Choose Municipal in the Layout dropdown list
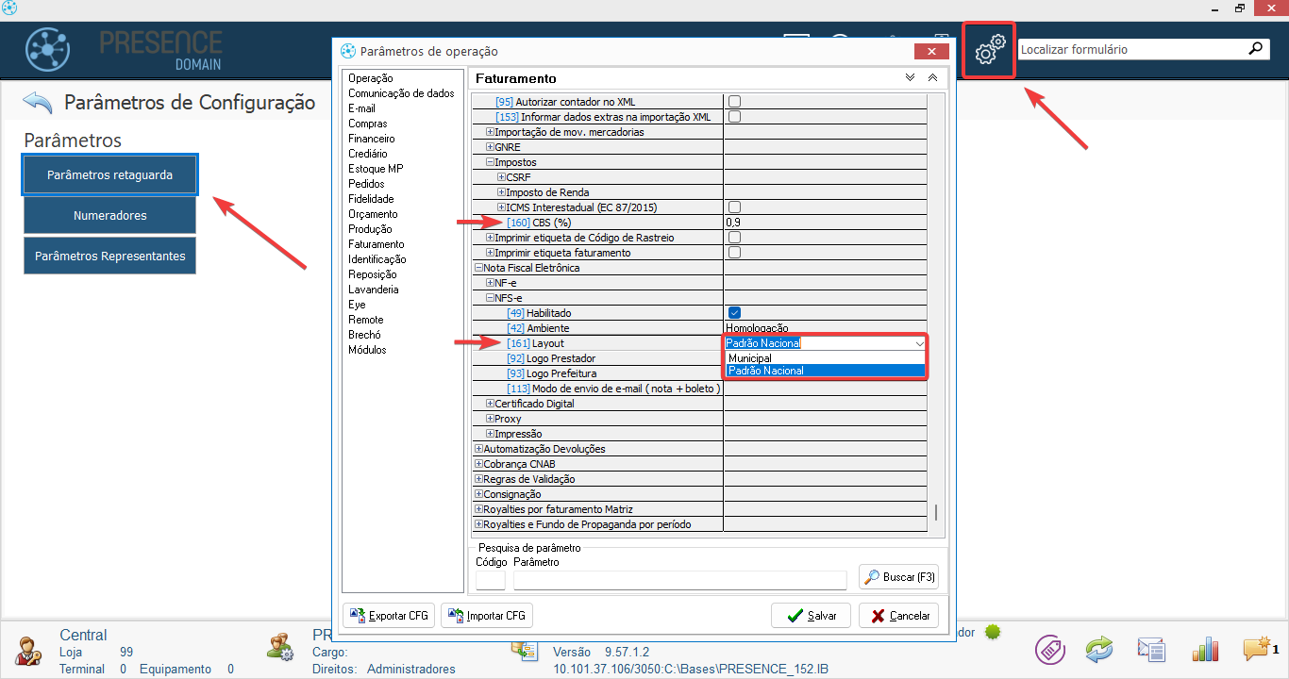 750,358
